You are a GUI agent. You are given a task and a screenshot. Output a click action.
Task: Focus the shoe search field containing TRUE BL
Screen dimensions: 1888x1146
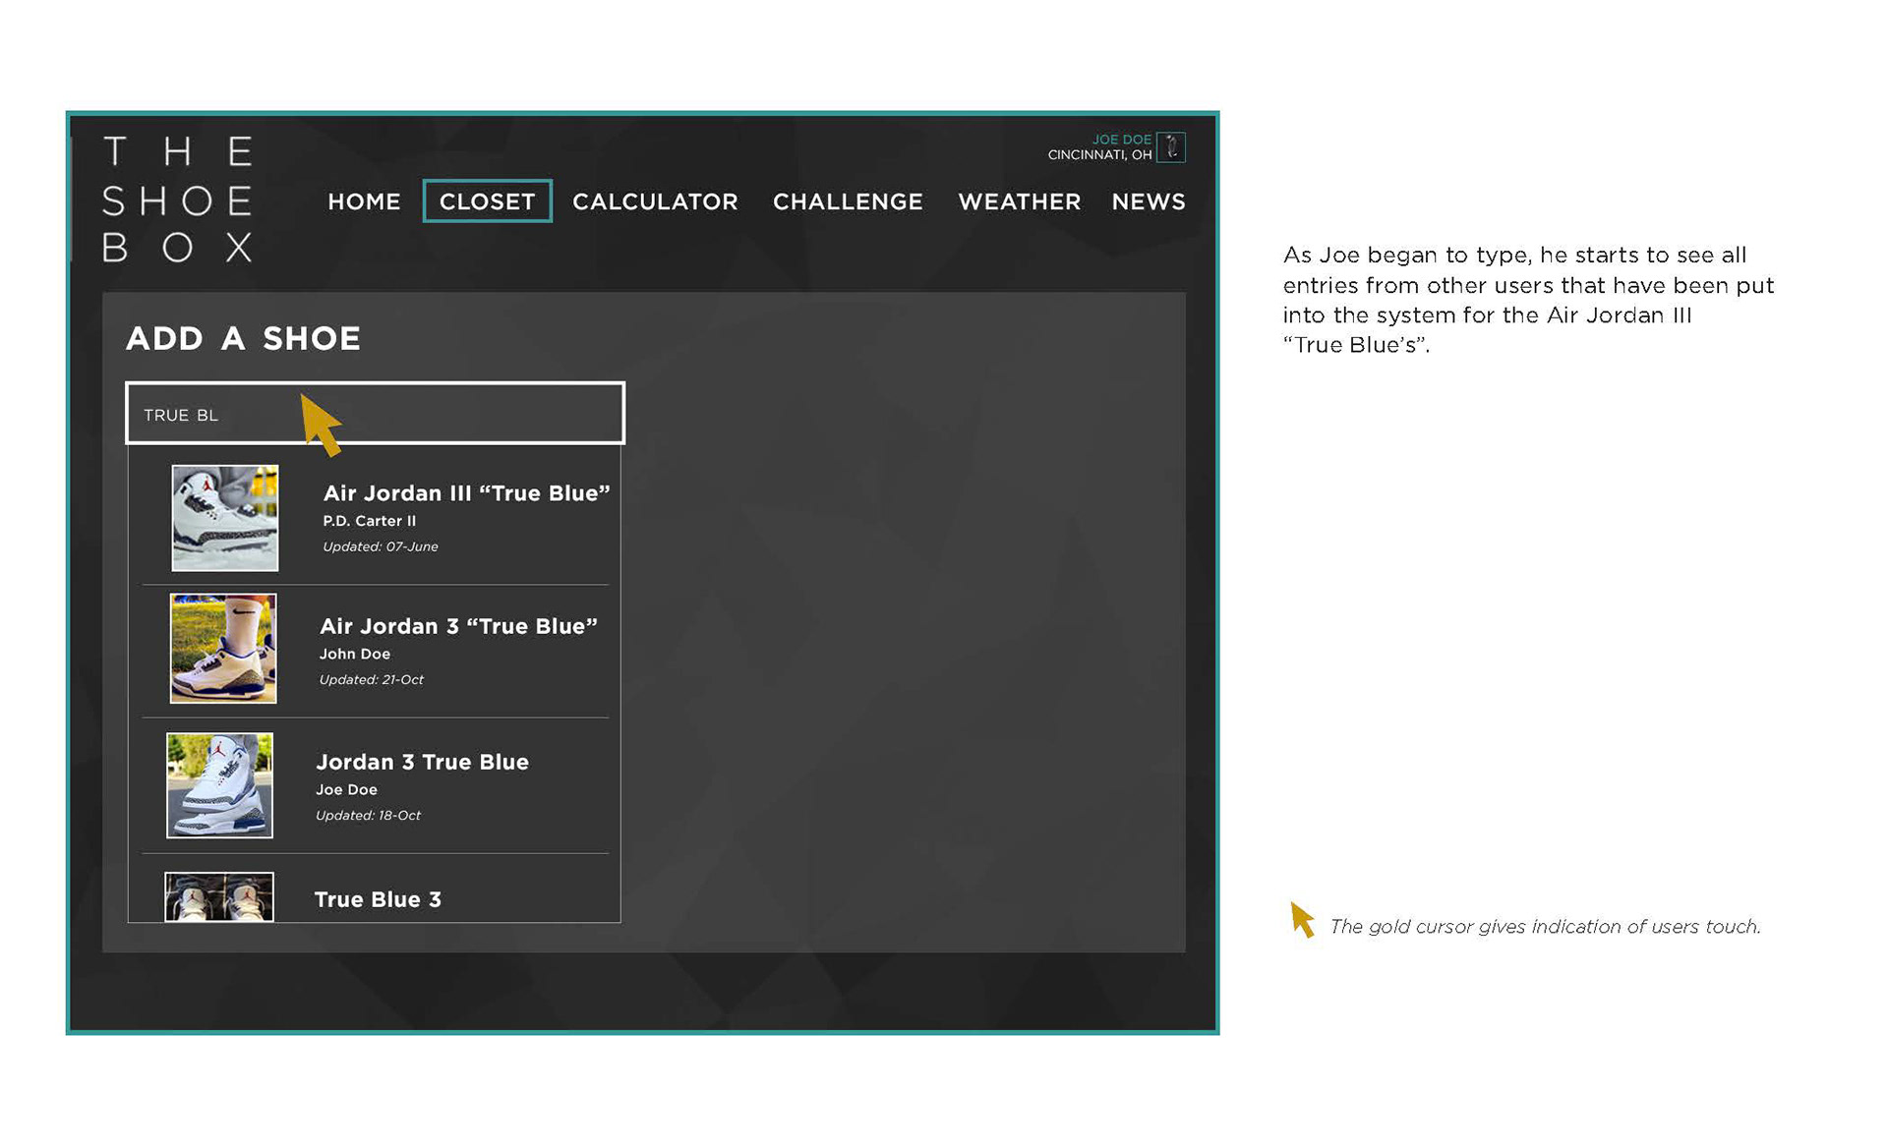[x=375, y=414]
